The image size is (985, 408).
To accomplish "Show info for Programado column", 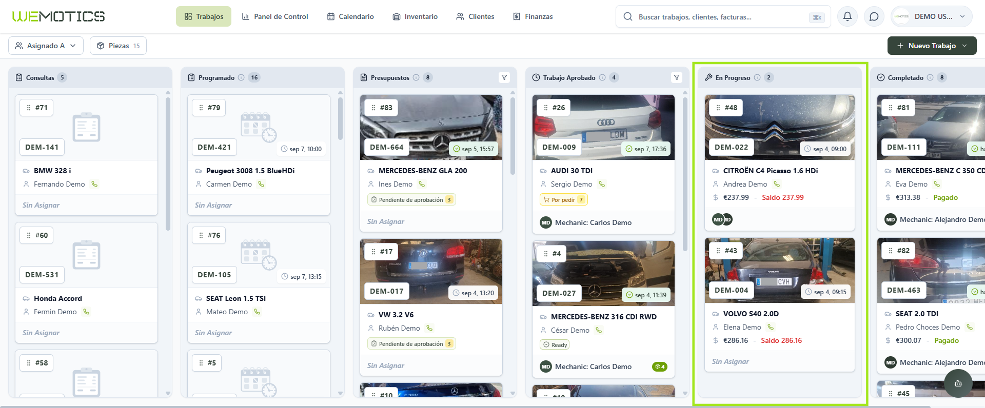I will [x=241, y=77].
